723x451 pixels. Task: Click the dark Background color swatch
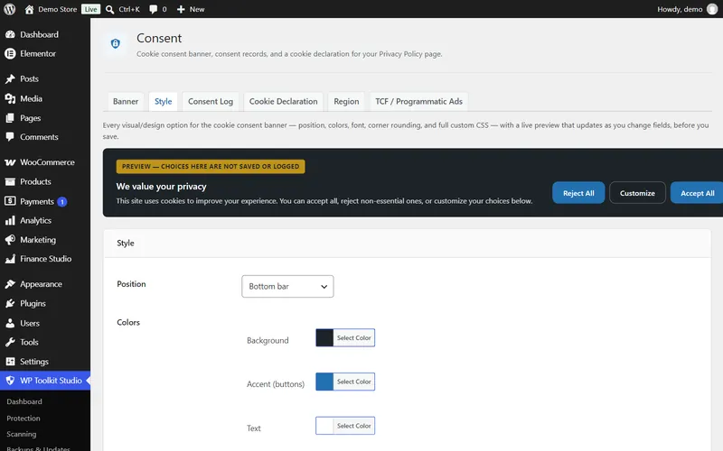pyautogui.click(x=324, y=337)
